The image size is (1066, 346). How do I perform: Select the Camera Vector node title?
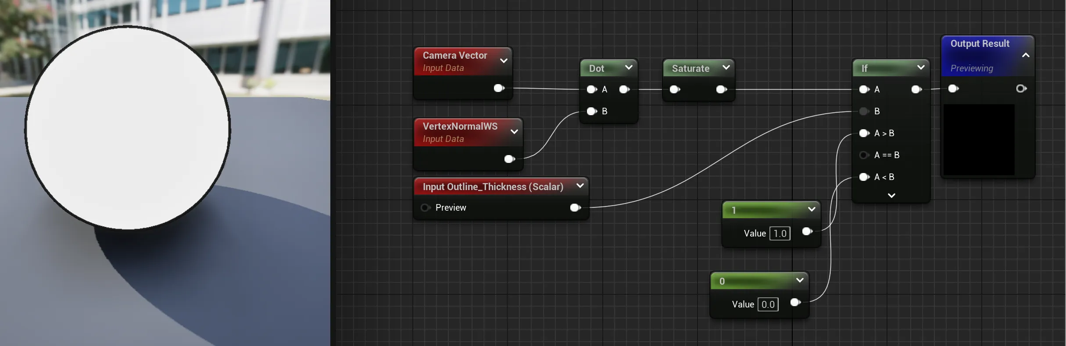tap(455, 55)
